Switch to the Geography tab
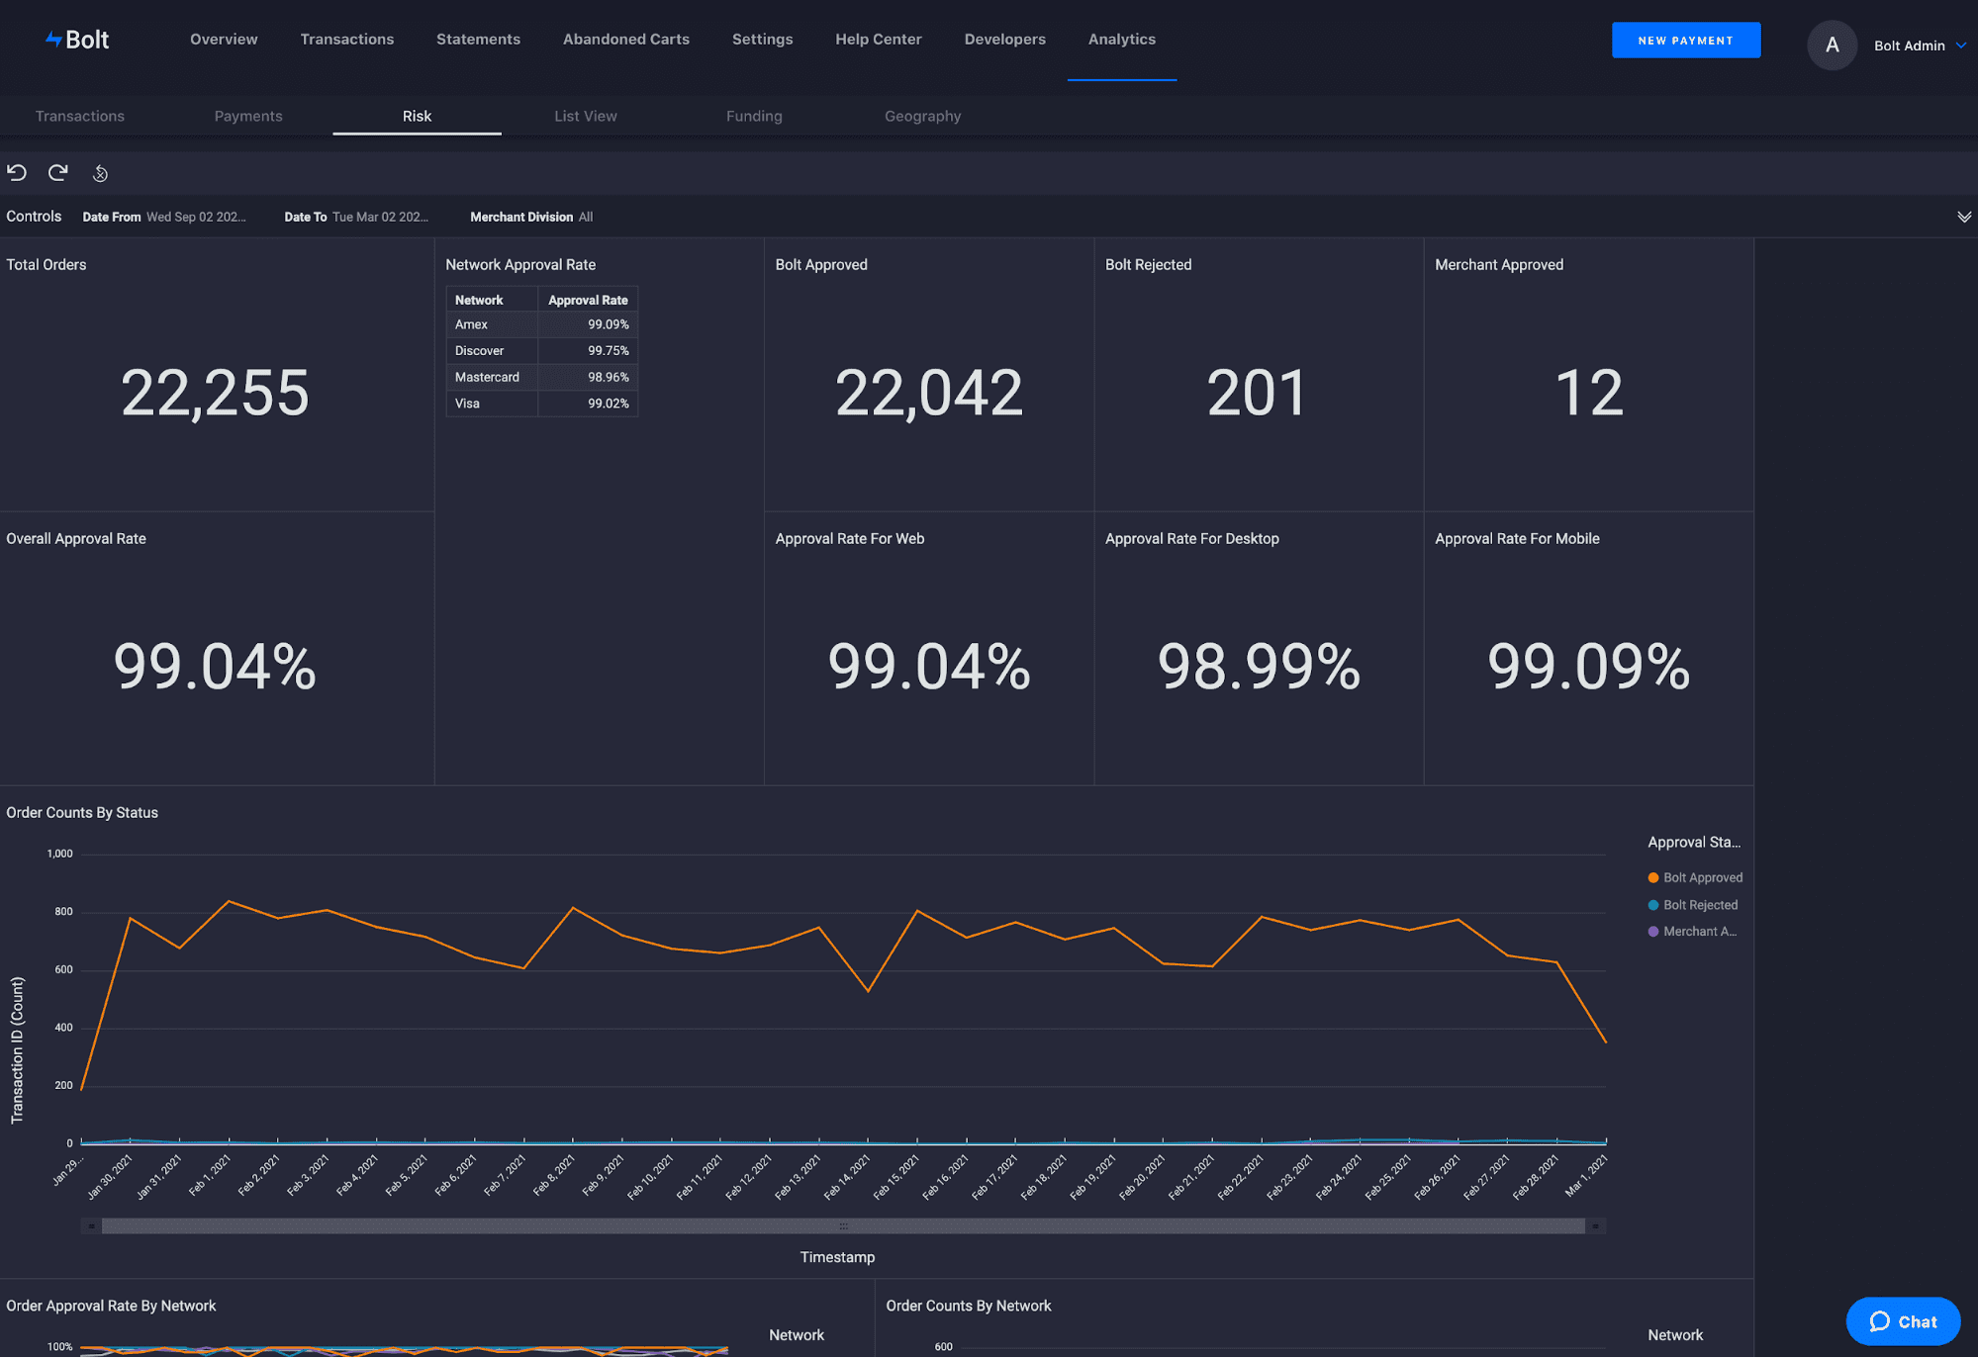Screen dimensions: 1978x1358 (x=922, y=117)
